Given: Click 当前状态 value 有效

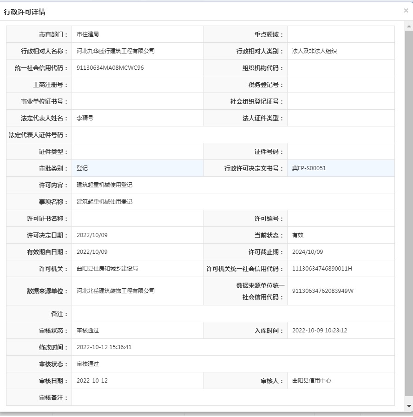Looking at the screenshot, I should [x=298, y=235].
